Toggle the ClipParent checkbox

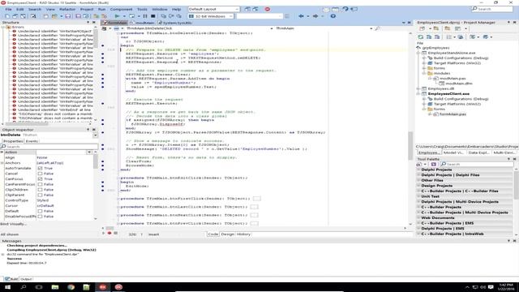(40, 195)
